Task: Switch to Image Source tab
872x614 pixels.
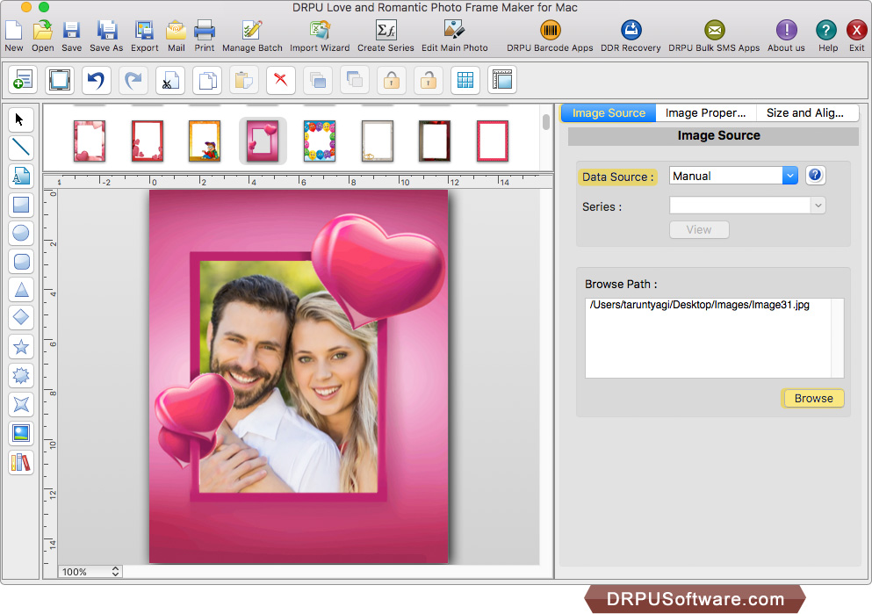Action: [x=609, y=113]
